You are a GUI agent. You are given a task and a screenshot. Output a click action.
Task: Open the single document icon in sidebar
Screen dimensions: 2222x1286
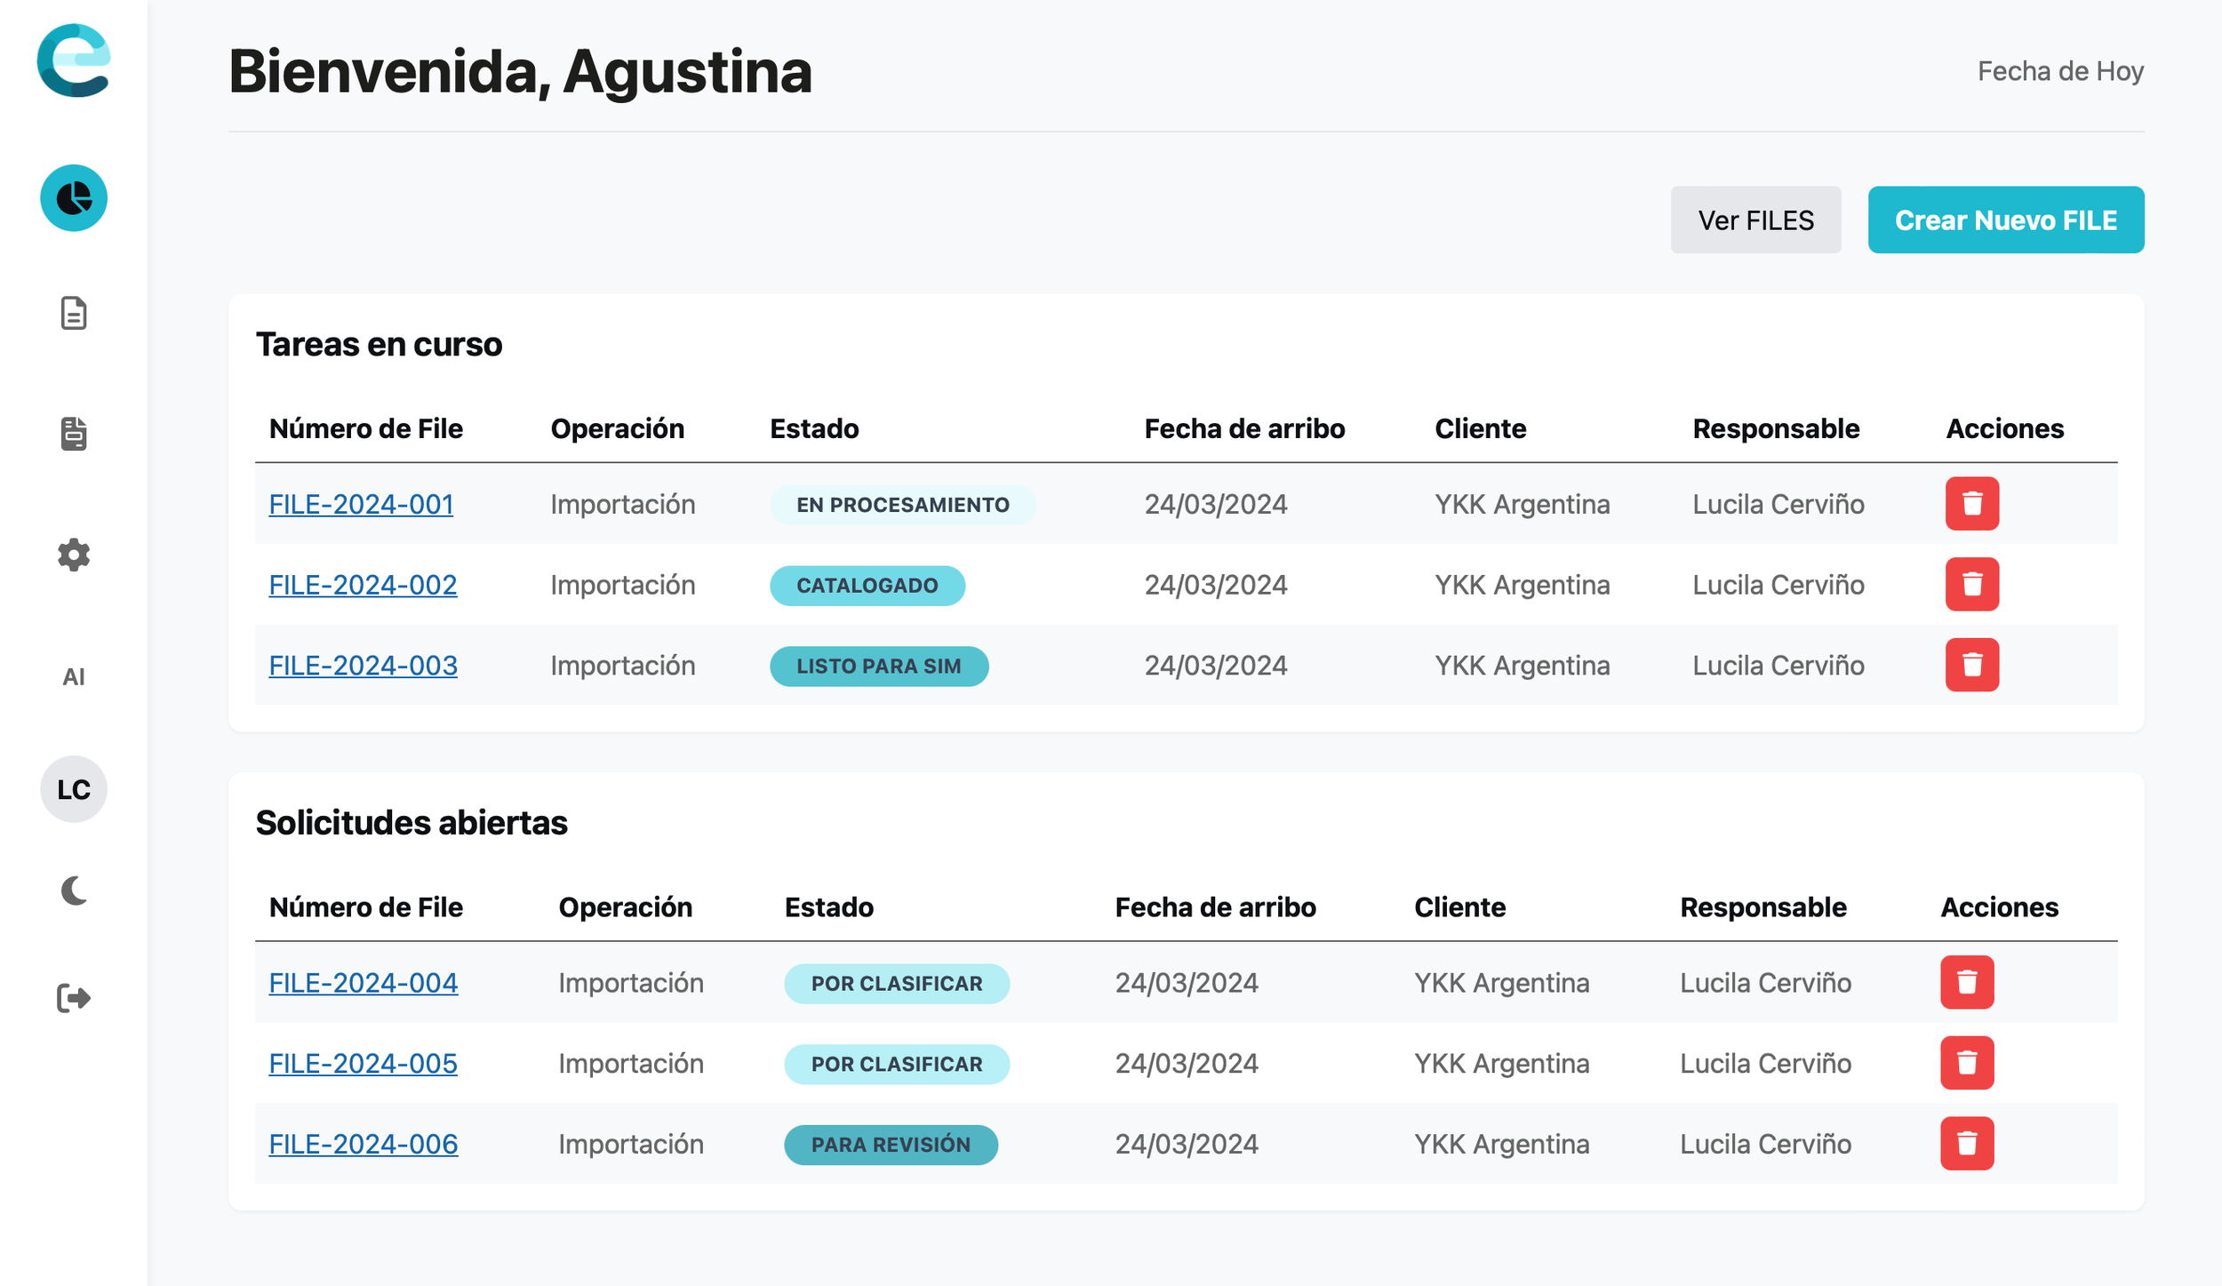coord(74,314)
